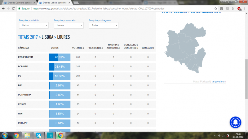
Task: Click the PCP-PEV party name
Action: 23,67
